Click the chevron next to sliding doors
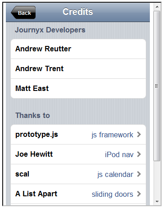162x208 pixels. pyautogui.click(x=139, y=194)
